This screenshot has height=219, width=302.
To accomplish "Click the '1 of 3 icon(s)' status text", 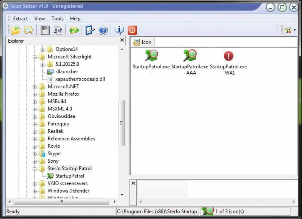I will tap(229, 212).
